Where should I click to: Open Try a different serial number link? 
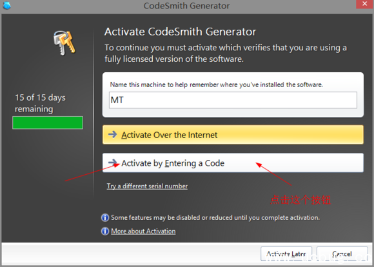pyautogui.click(x=147, y=186)
